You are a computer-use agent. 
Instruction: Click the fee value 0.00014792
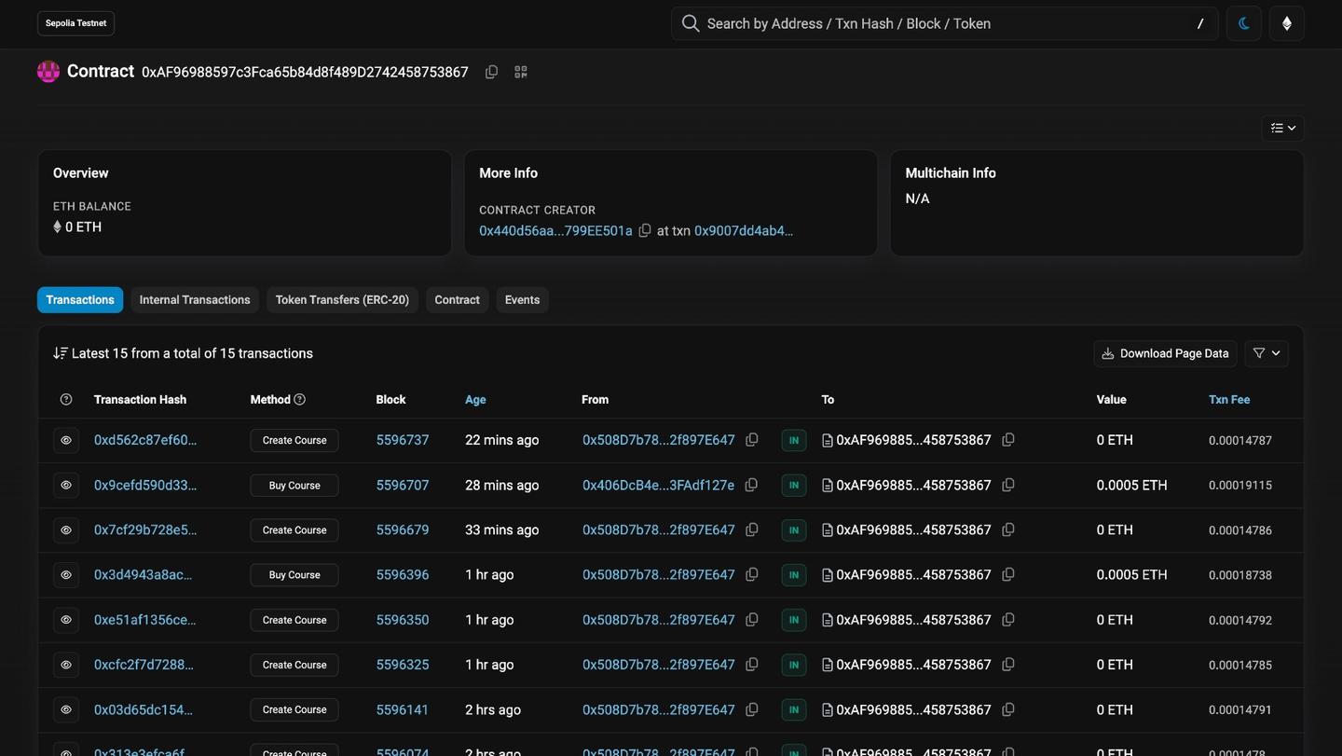pyautogui.click(x=1240, y=620)
